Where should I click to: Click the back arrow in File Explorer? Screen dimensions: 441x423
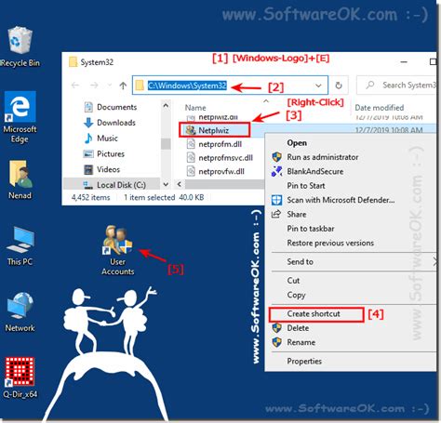75,86
